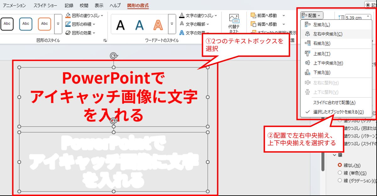Choose 左揃え in the align menu
377x196 pixels.
pyautogui.click(x=321, y=24)
